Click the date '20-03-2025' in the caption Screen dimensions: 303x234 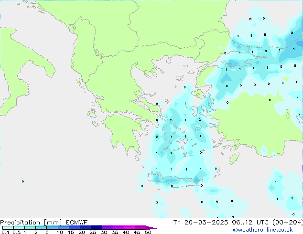pos(206,223)
